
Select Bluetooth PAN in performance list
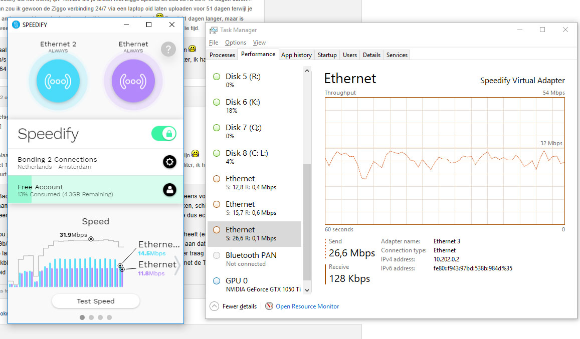255,259
